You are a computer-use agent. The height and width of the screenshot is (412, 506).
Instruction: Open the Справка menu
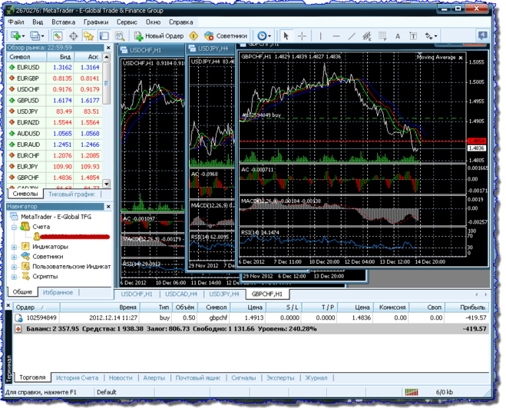click(x=181, y=22)
